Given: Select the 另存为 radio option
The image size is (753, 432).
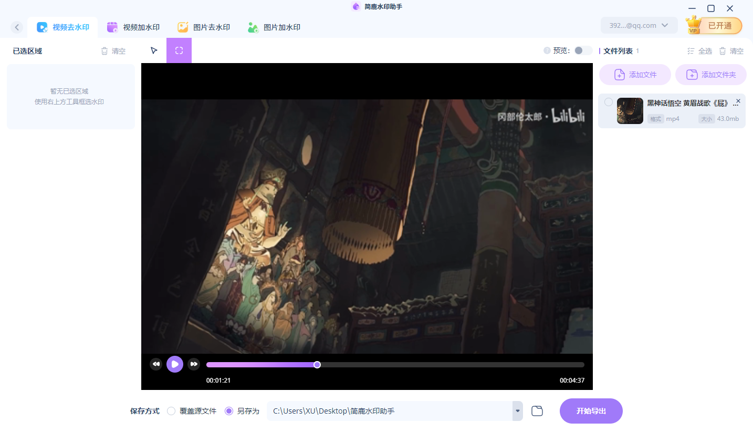Looking at the screenshot, I should click(229, 411).
